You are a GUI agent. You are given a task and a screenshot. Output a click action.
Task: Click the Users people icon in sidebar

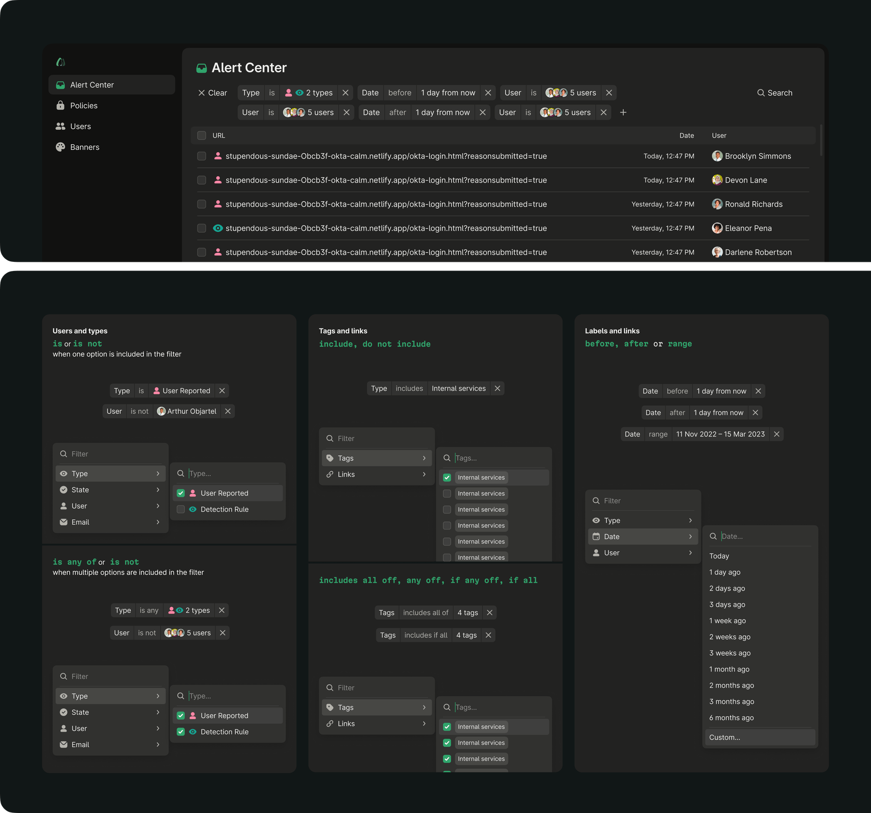pyautogui.click(x=60, y=126)
